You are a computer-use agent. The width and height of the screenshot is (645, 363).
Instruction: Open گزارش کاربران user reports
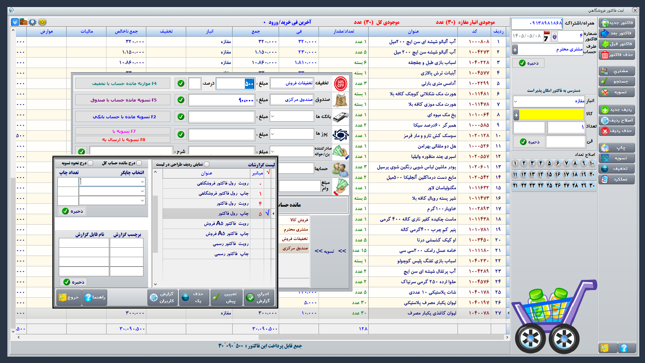click(162, 297)
